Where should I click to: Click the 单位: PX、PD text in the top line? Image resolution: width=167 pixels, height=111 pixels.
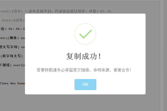pos(100,11)
